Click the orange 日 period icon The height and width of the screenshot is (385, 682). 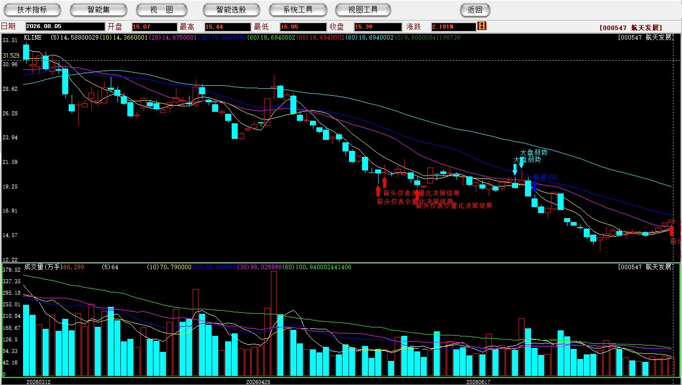click(482, 26)
